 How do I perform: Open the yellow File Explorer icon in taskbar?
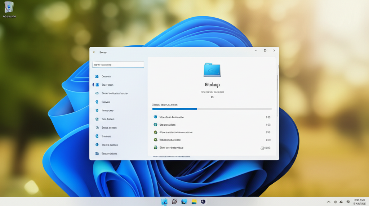click(194, 202)
